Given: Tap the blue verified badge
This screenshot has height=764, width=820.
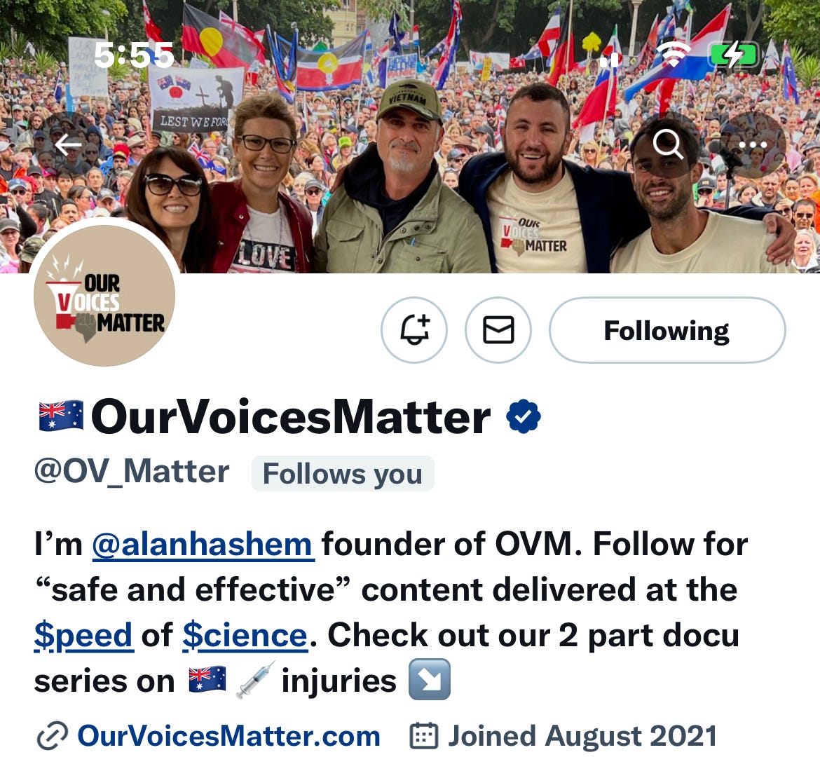Looking at the screenshot, I should tap(524, 416).
